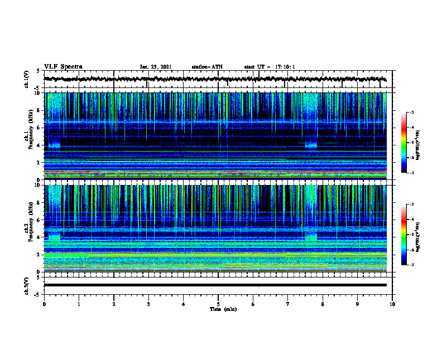This screenshot has width=442, height=341.
Task: Select the ch.1 "Frequency (kHz)" axis label
Action: point(31,130)
